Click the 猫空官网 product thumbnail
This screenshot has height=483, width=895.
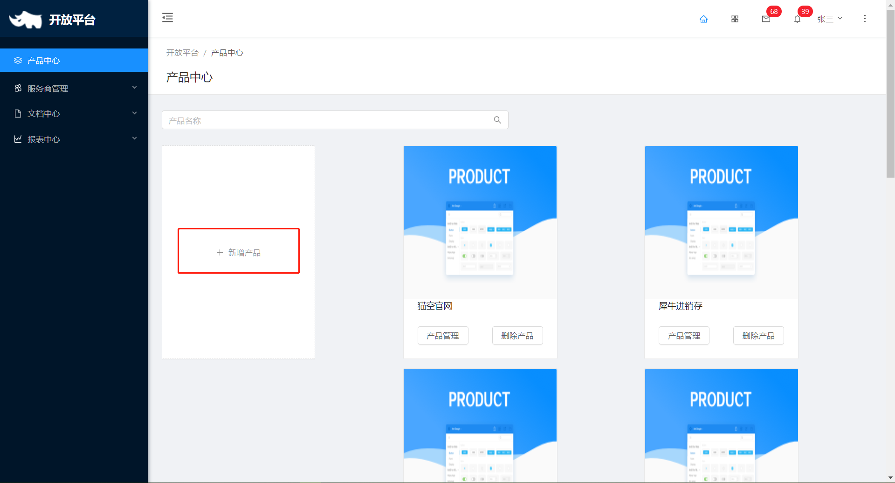click(x=480, y=222)
